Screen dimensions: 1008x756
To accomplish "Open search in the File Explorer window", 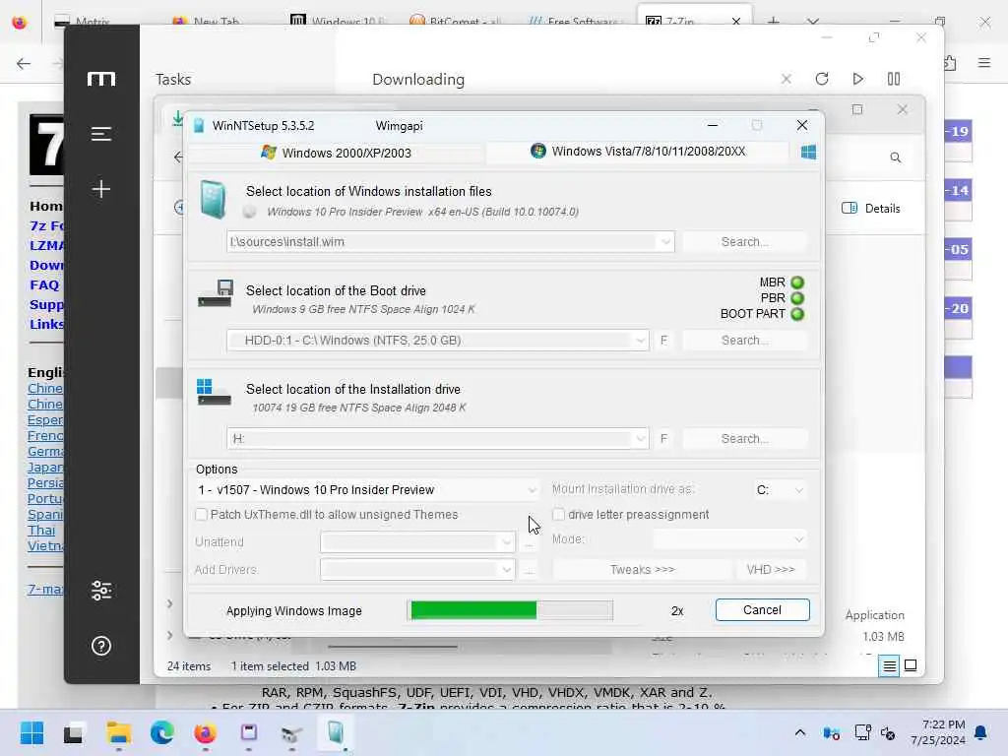I will click(896, 157).
